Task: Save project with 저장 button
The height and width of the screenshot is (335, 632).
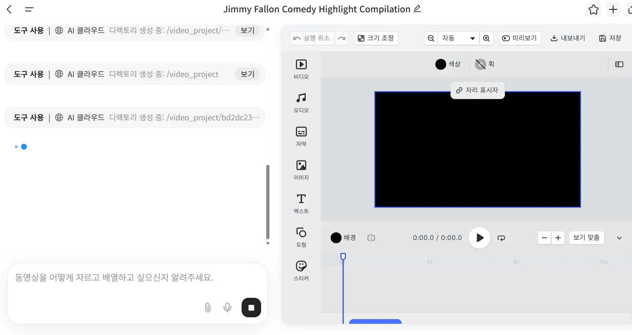Action: click(x=610, y=38)
